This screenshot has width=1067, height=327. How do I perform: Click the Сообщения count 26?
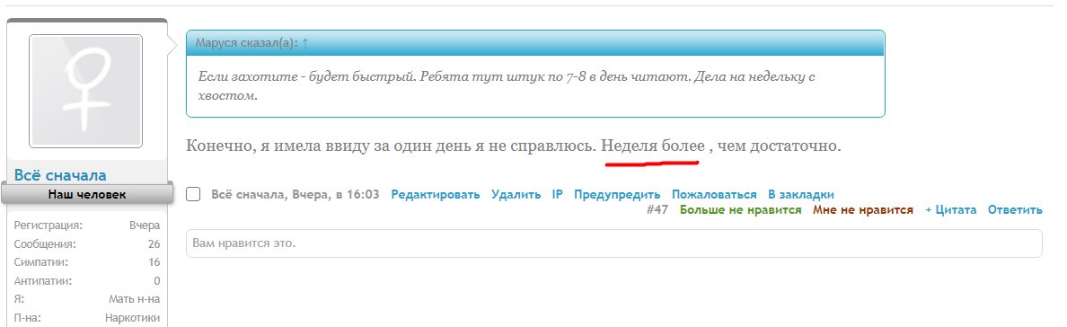click(154, 243)
